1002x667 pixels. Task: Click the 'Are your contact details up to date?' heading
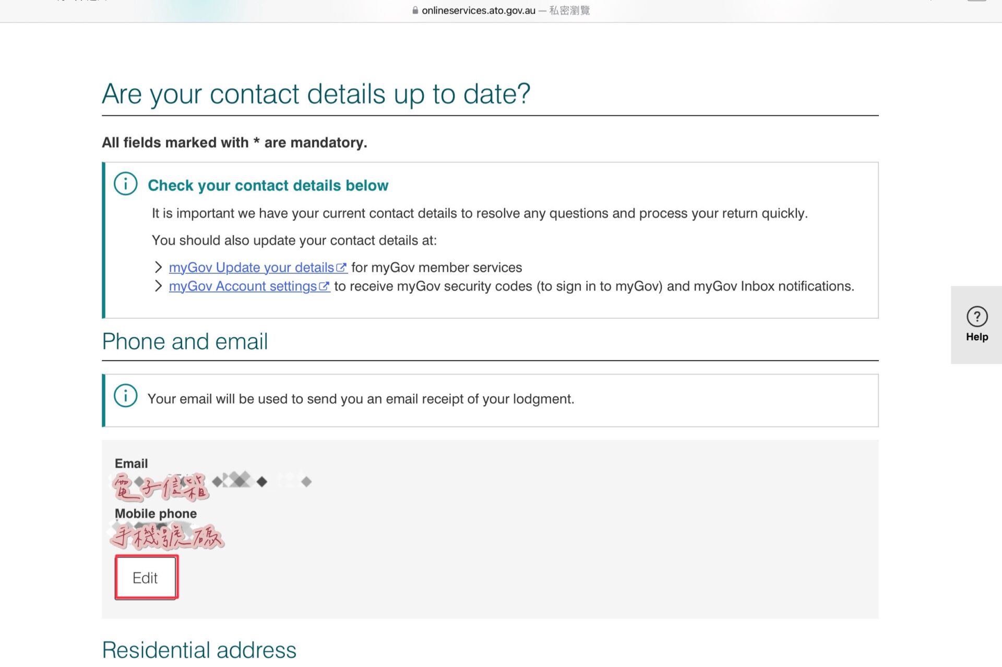pyautogui.click(x=316, y=94)
